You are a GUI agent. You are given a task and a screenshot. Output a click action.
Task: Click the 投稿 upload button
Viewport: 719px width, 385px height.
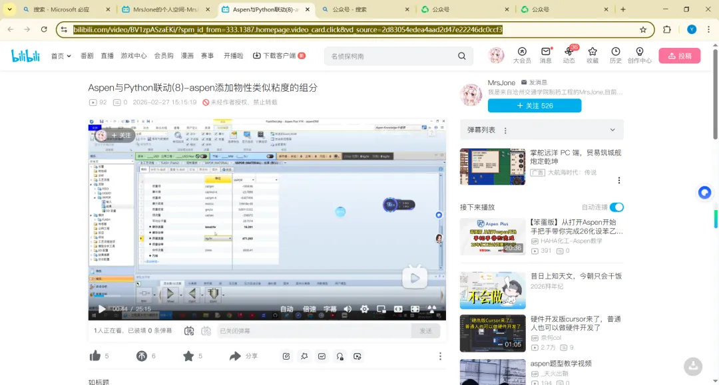(x=680, y=56)
